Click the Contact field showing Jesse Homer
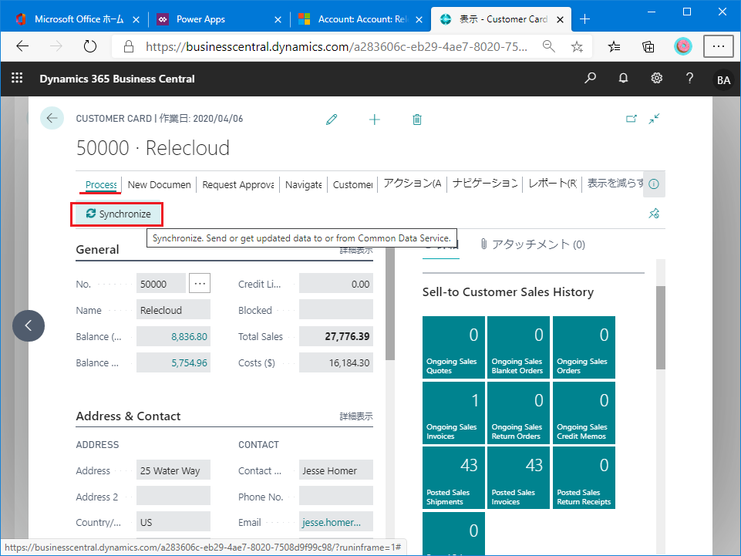This screenshot has height=556, width=741. (x=336, y=470)
